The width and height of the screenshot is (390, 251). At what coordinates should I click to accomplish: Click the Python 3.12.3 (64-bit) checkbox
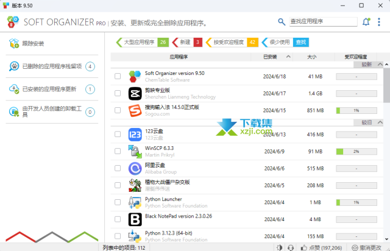(118, 236)
